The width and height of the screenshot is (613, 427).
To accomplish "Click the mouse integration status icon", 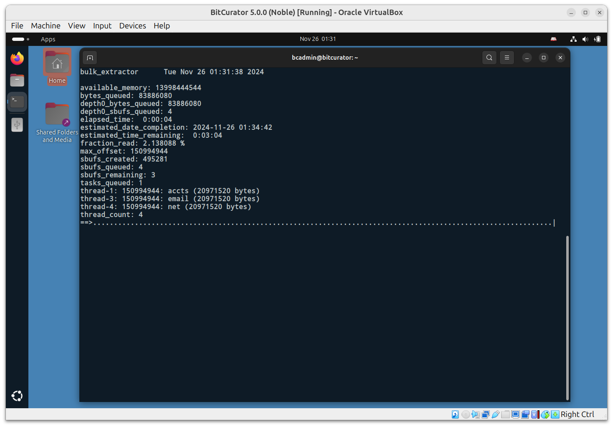I will 545,414.
